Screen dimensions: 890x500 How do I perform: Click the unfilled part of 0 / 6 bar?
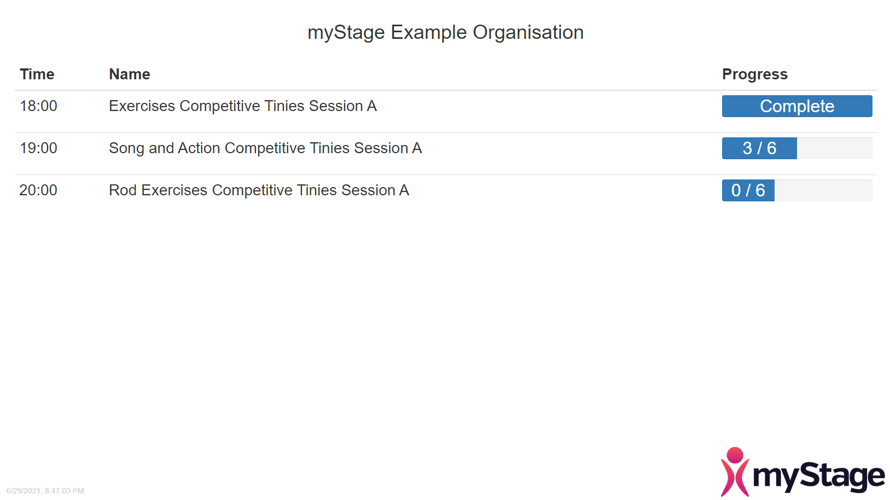coord(823,190)
